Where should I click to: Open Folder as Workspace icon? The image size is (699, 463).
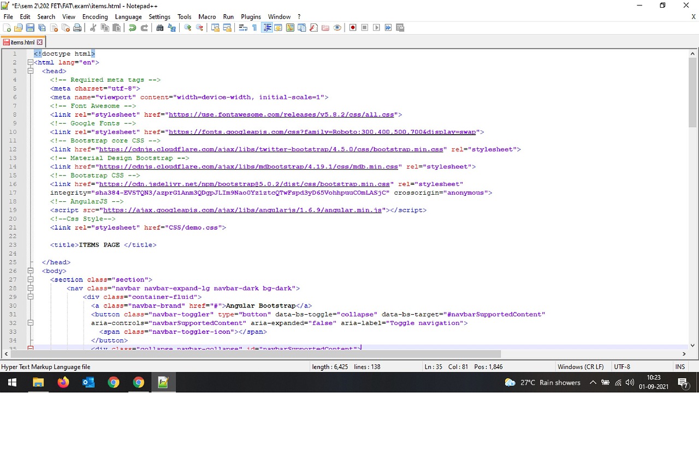point(325,28)
